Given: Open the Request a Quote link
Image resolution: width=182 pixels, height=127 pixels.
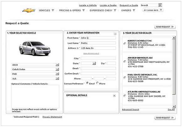Looking at the screenshot, I should [x=129, y=5].
